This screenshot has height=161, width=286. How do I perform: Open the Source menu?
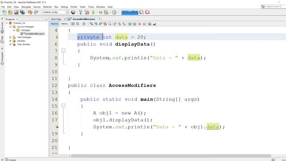[x=37, y=7]
